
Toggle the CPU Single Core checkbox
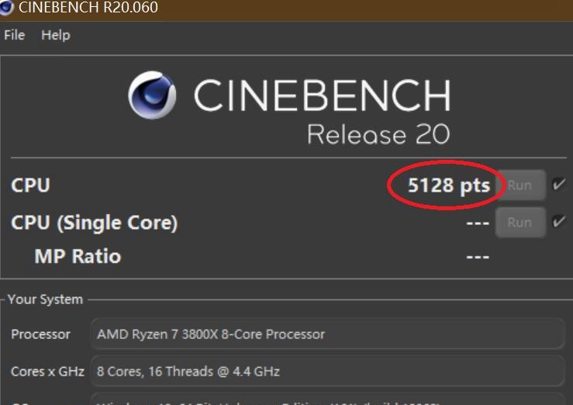pos(559,221)
